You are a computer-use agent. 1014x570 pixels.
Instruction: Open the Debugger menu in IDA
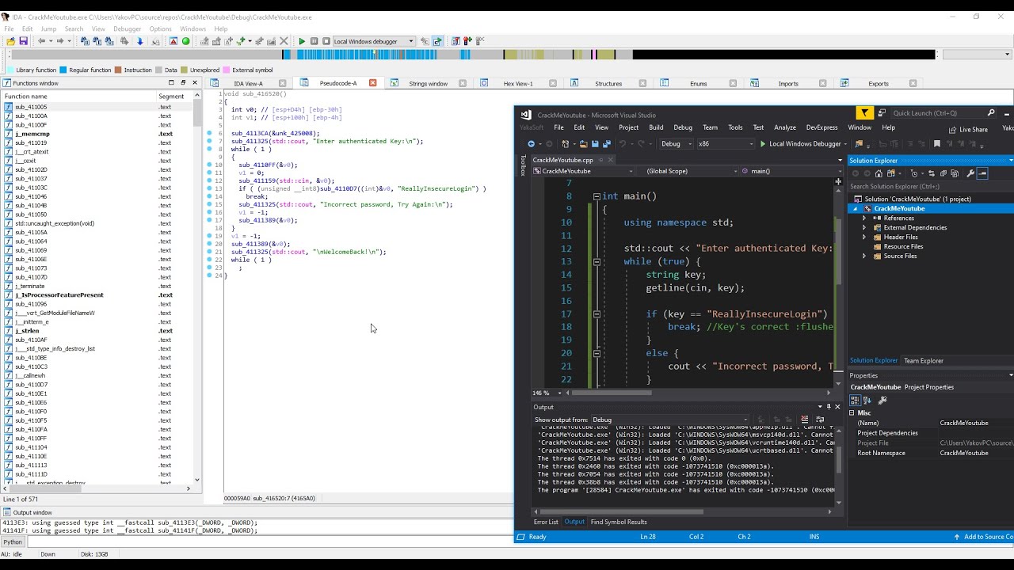127,28
